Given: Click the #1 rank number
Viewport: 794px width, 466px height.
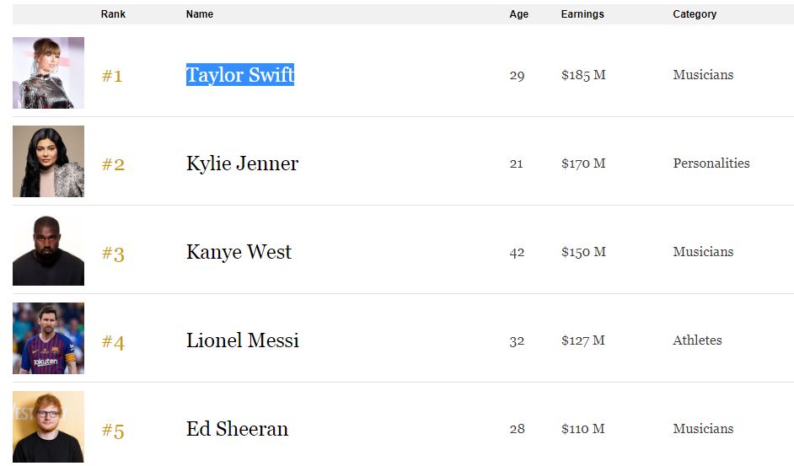Looking at the screenshot, I should point(112,77).
